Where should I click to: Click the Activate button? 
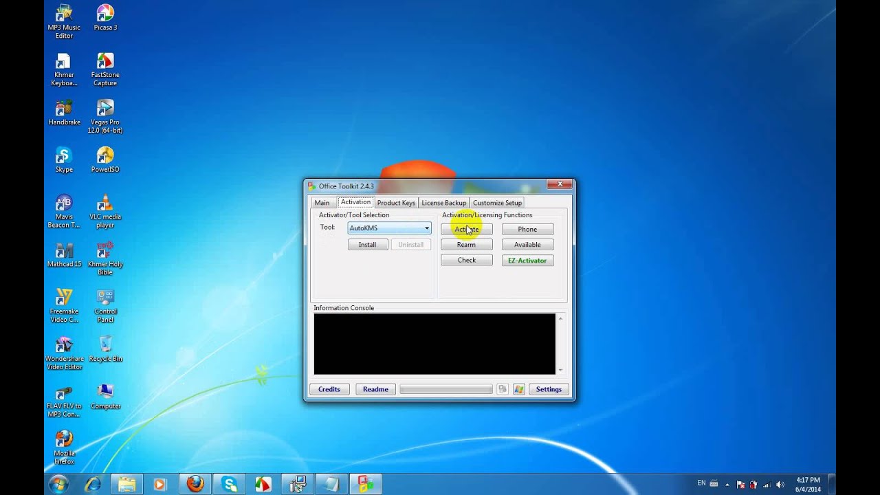click(x=467, y=230)
